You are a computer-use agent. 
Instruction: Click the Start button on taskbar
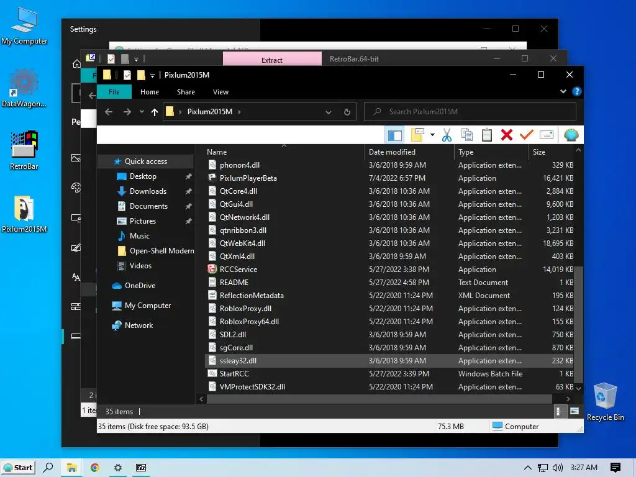pos(18,468)
